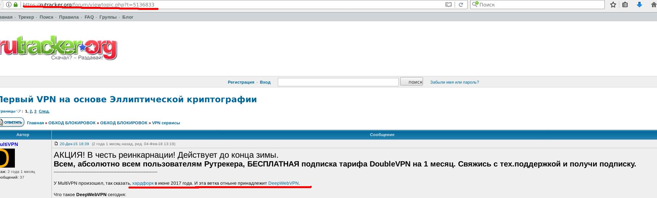Click text Стаж: 2 года 1 месяц
Screen dimensions: 657x198
pyautogui.click(x=18, y=172)
